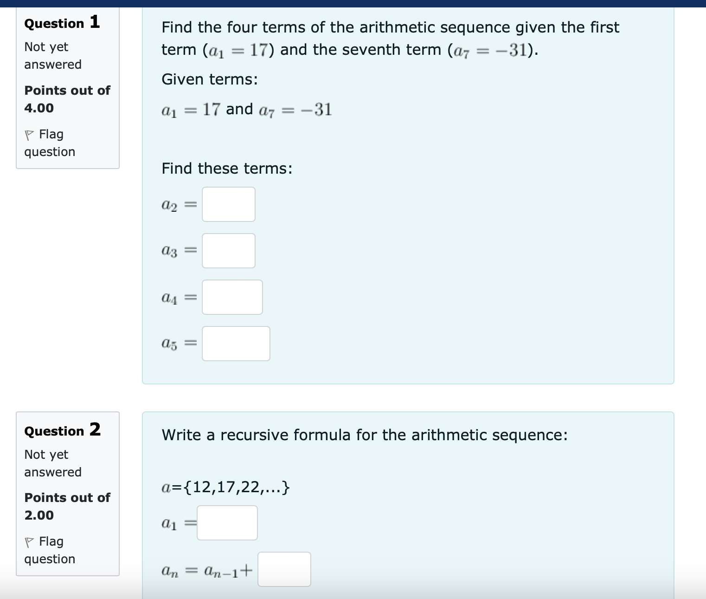This screenshot has height=599, width=706.
Task: Click the Not yet answered status for Question 1
Action: (x=52, y=55)
